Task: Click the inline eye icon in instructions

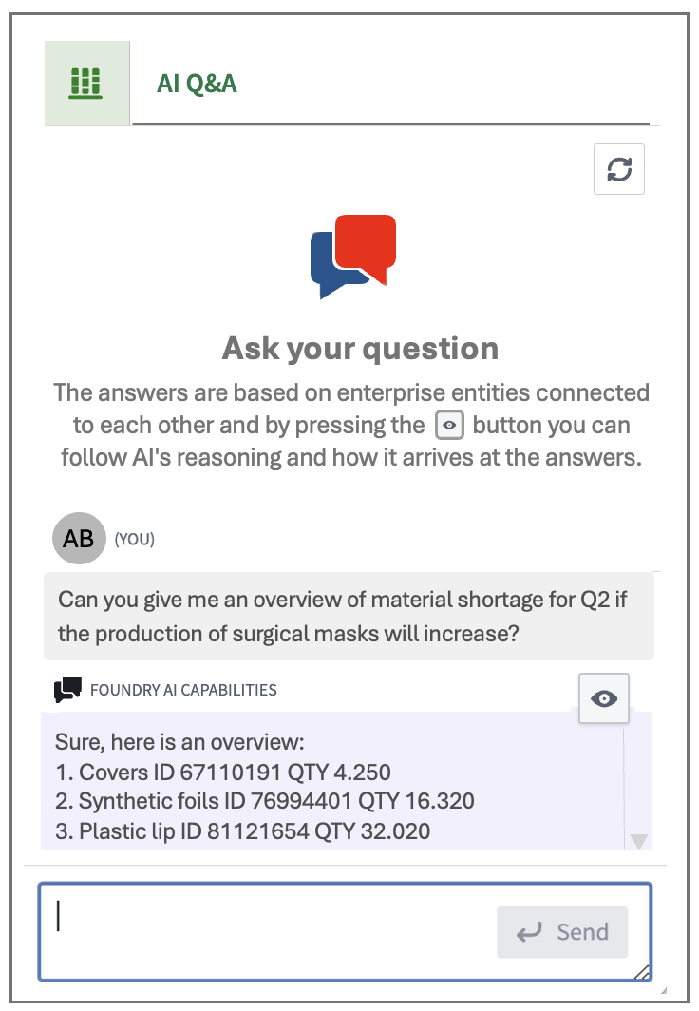Action: pos(449,426)
